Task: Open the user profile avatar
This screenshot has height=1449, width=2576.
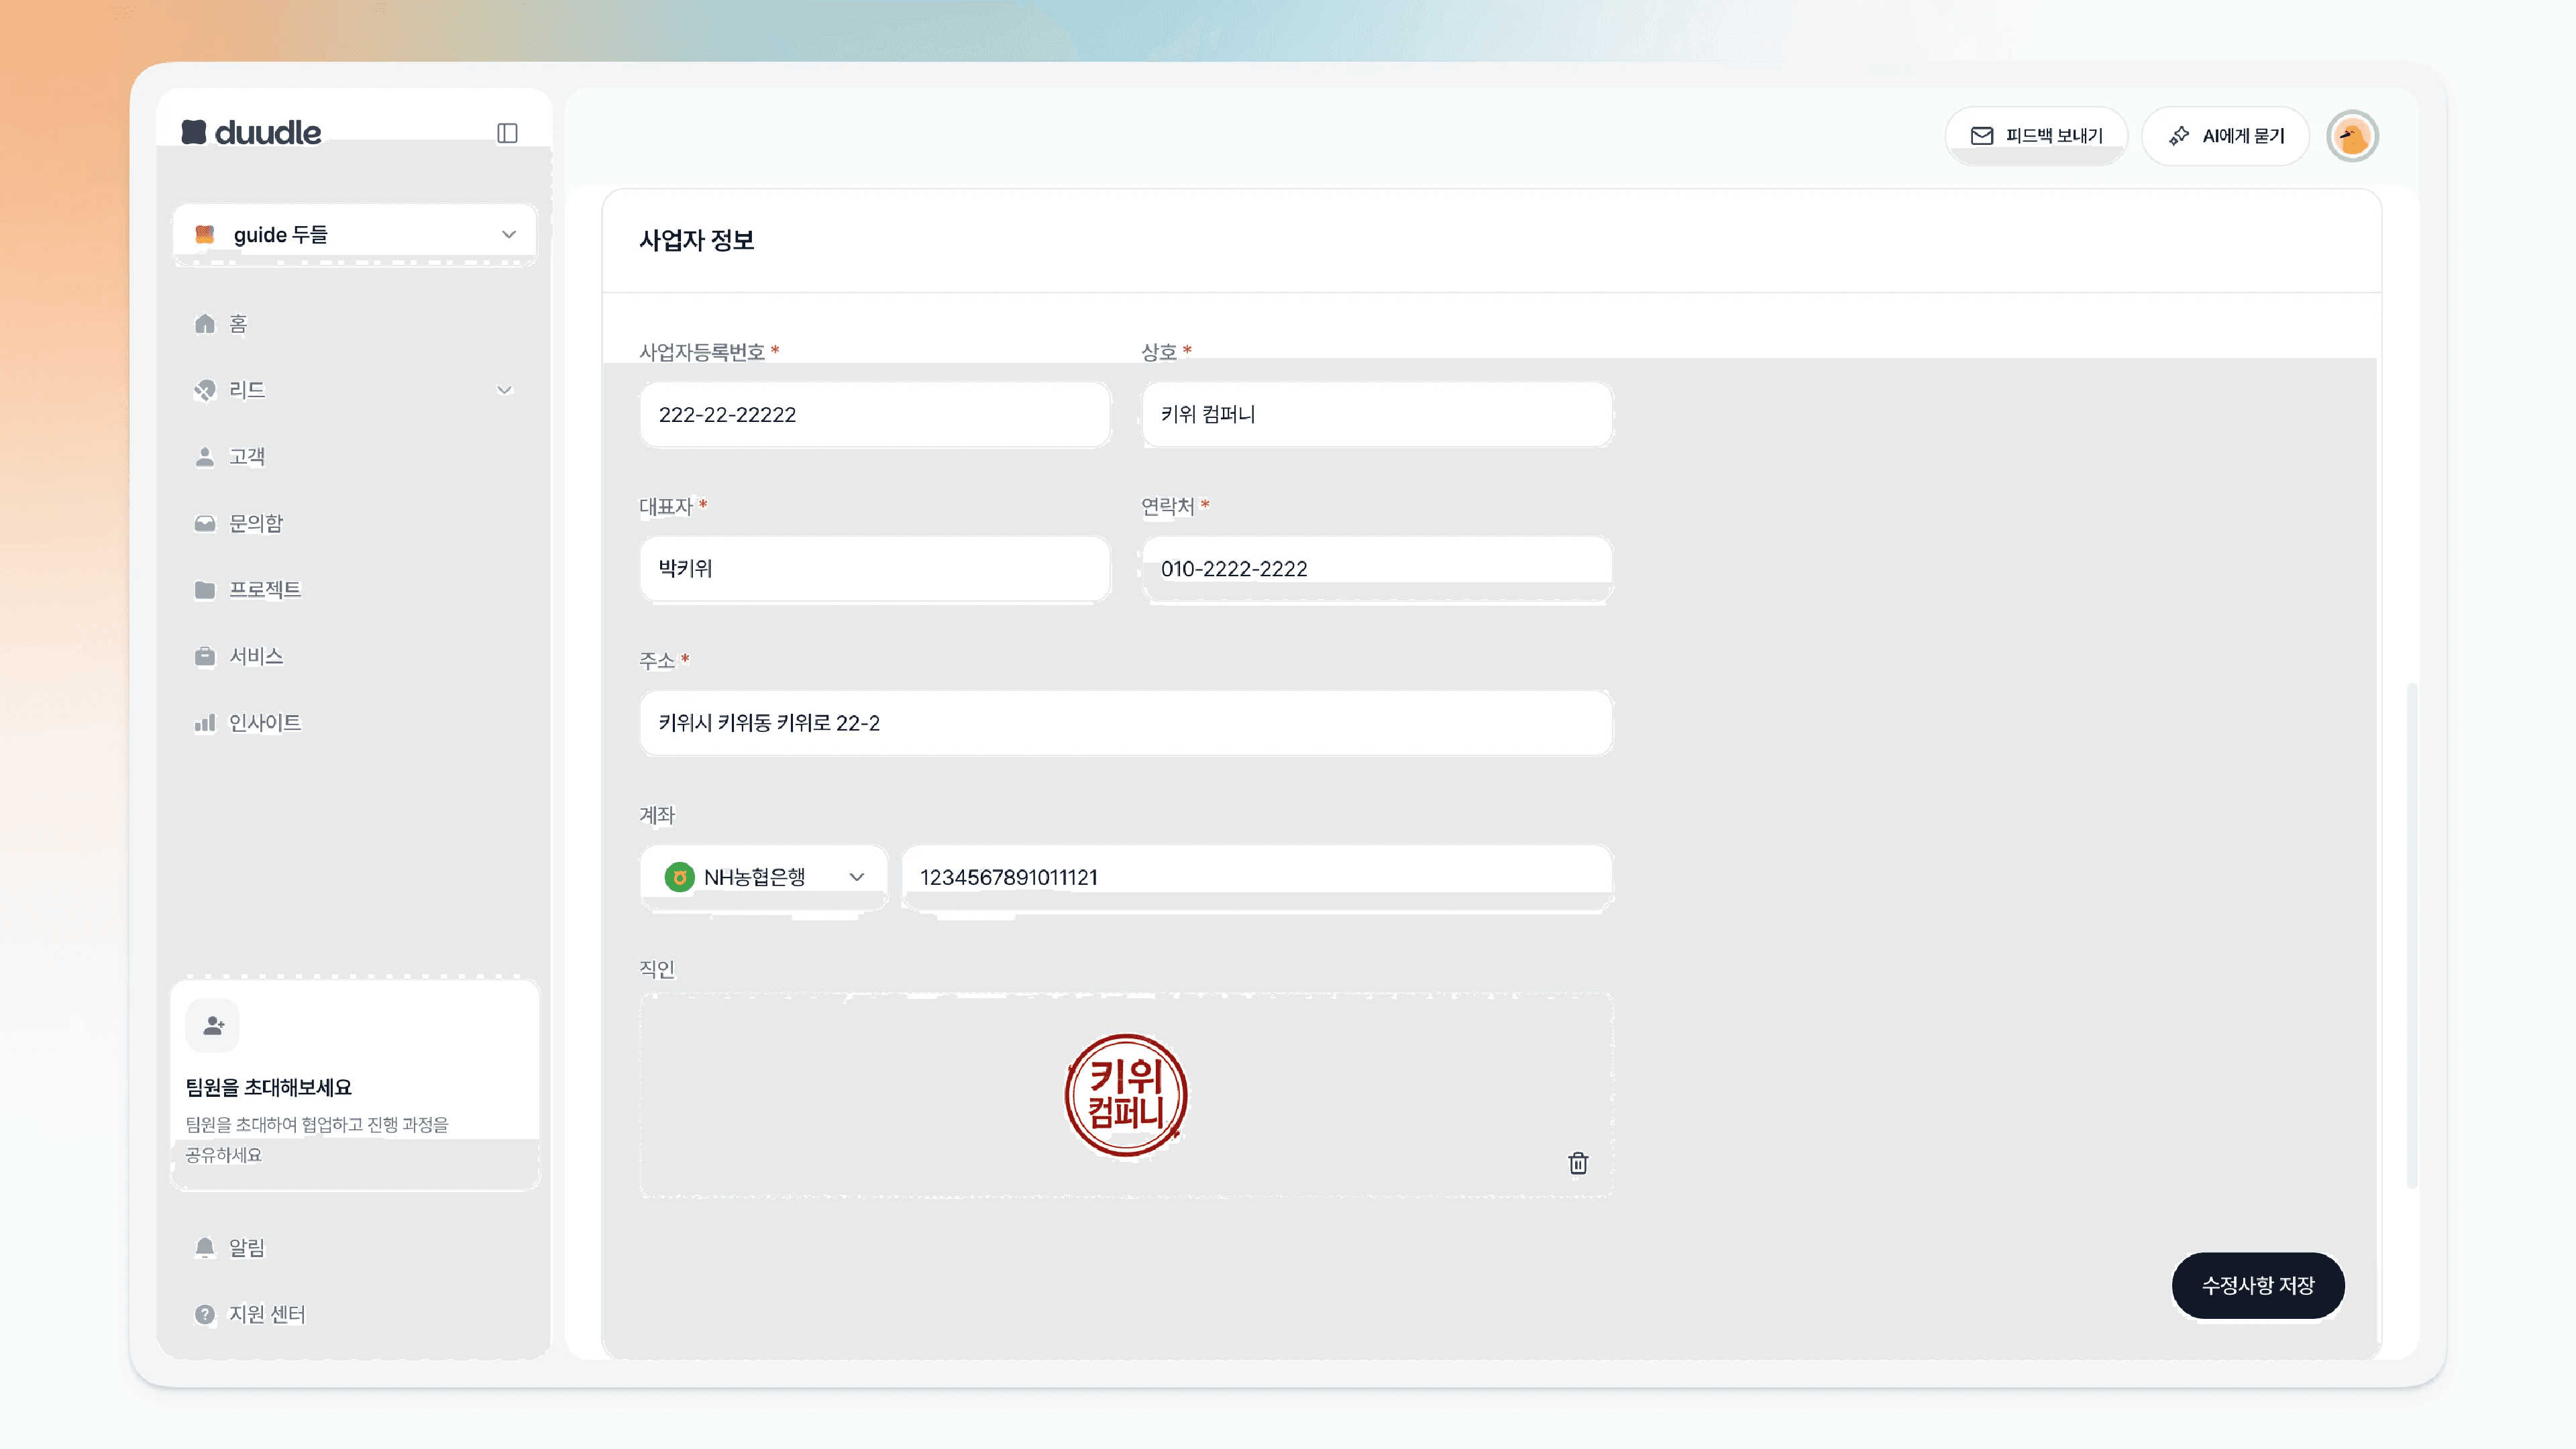Action: pyautogui.click(x=2353, y=136)
